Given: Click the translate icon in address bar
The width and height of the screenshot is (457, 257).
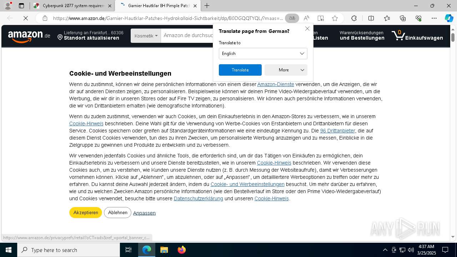Looking at the screenshot, I should [292, 18].
